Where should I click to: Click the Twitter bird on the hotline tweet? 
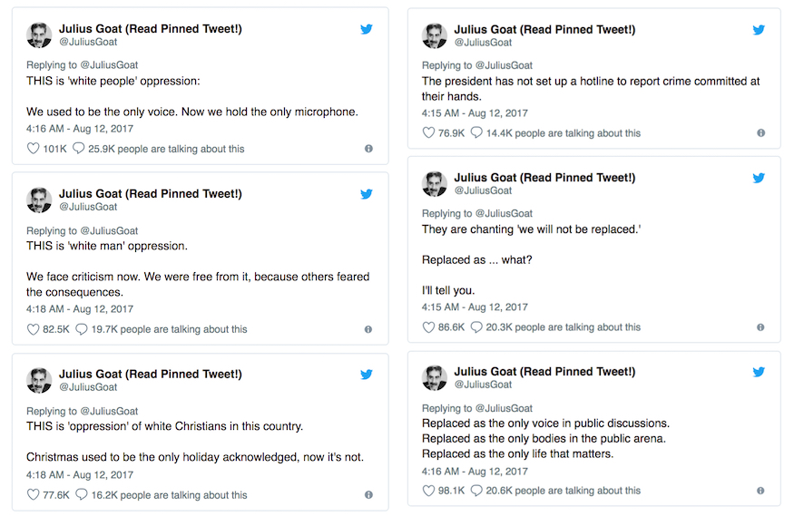tap(759, 30)
